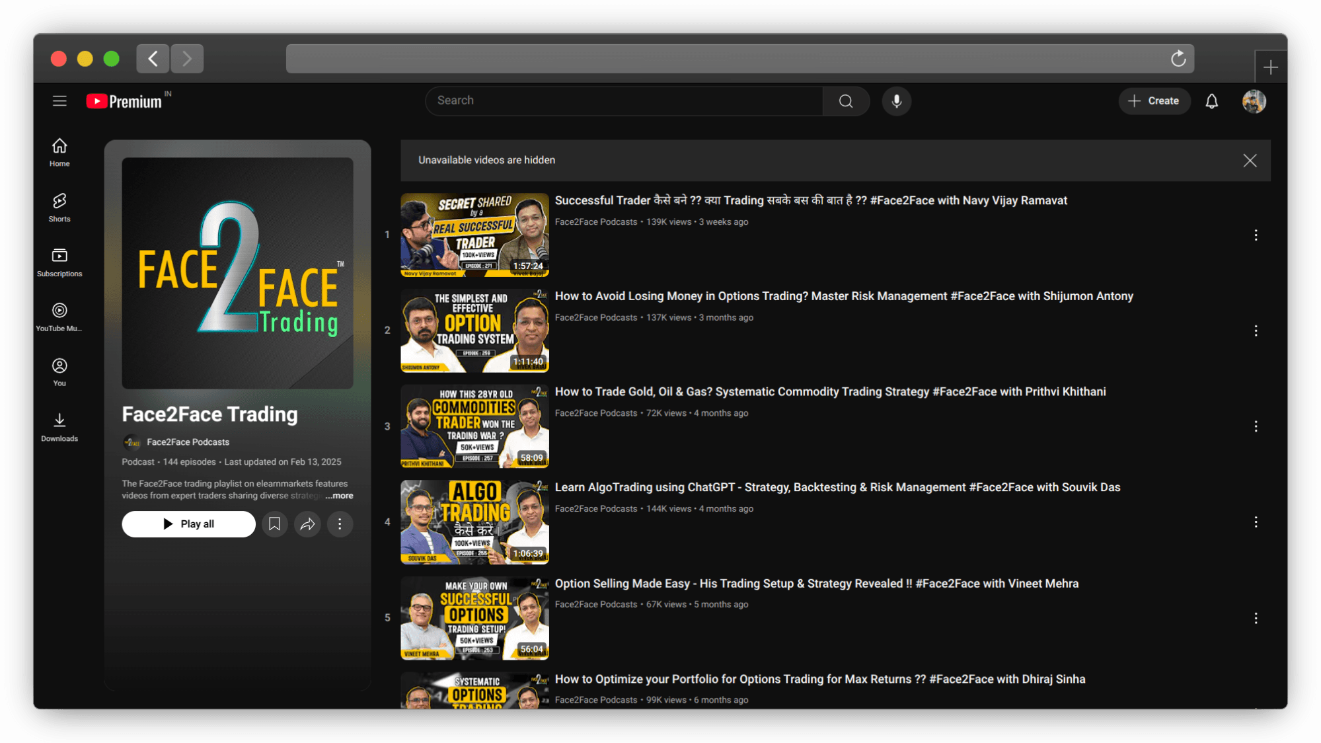Play the Algo Trading thumbnail
Screen dimensions: 1321x743
tap(474, 522)
